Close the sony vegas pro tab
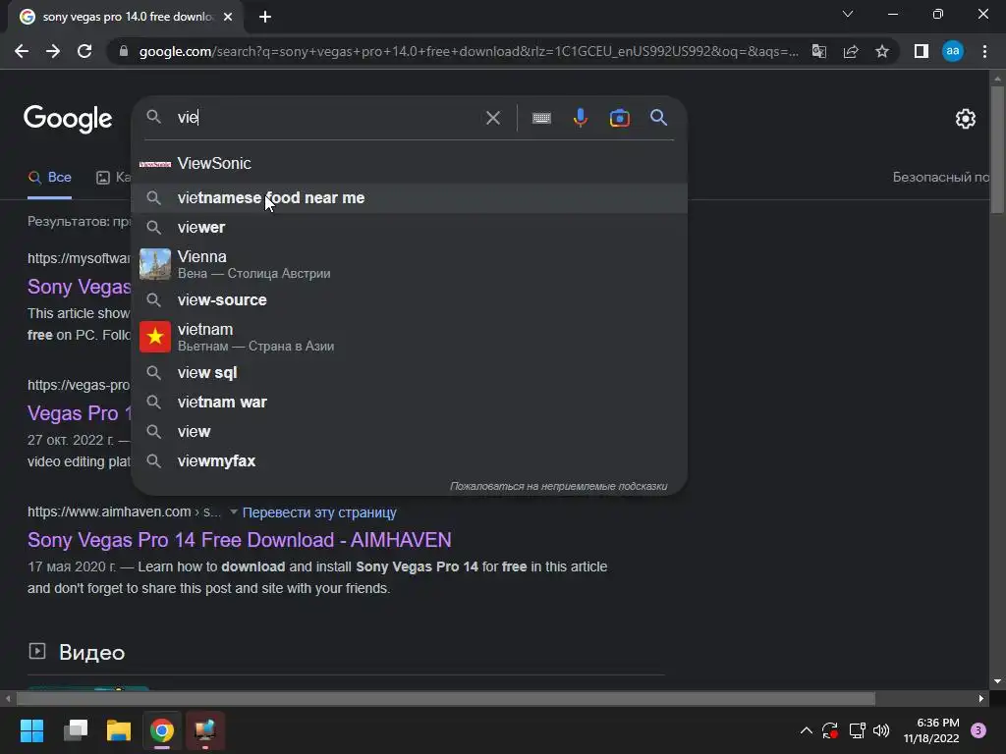 click(228, 17)
